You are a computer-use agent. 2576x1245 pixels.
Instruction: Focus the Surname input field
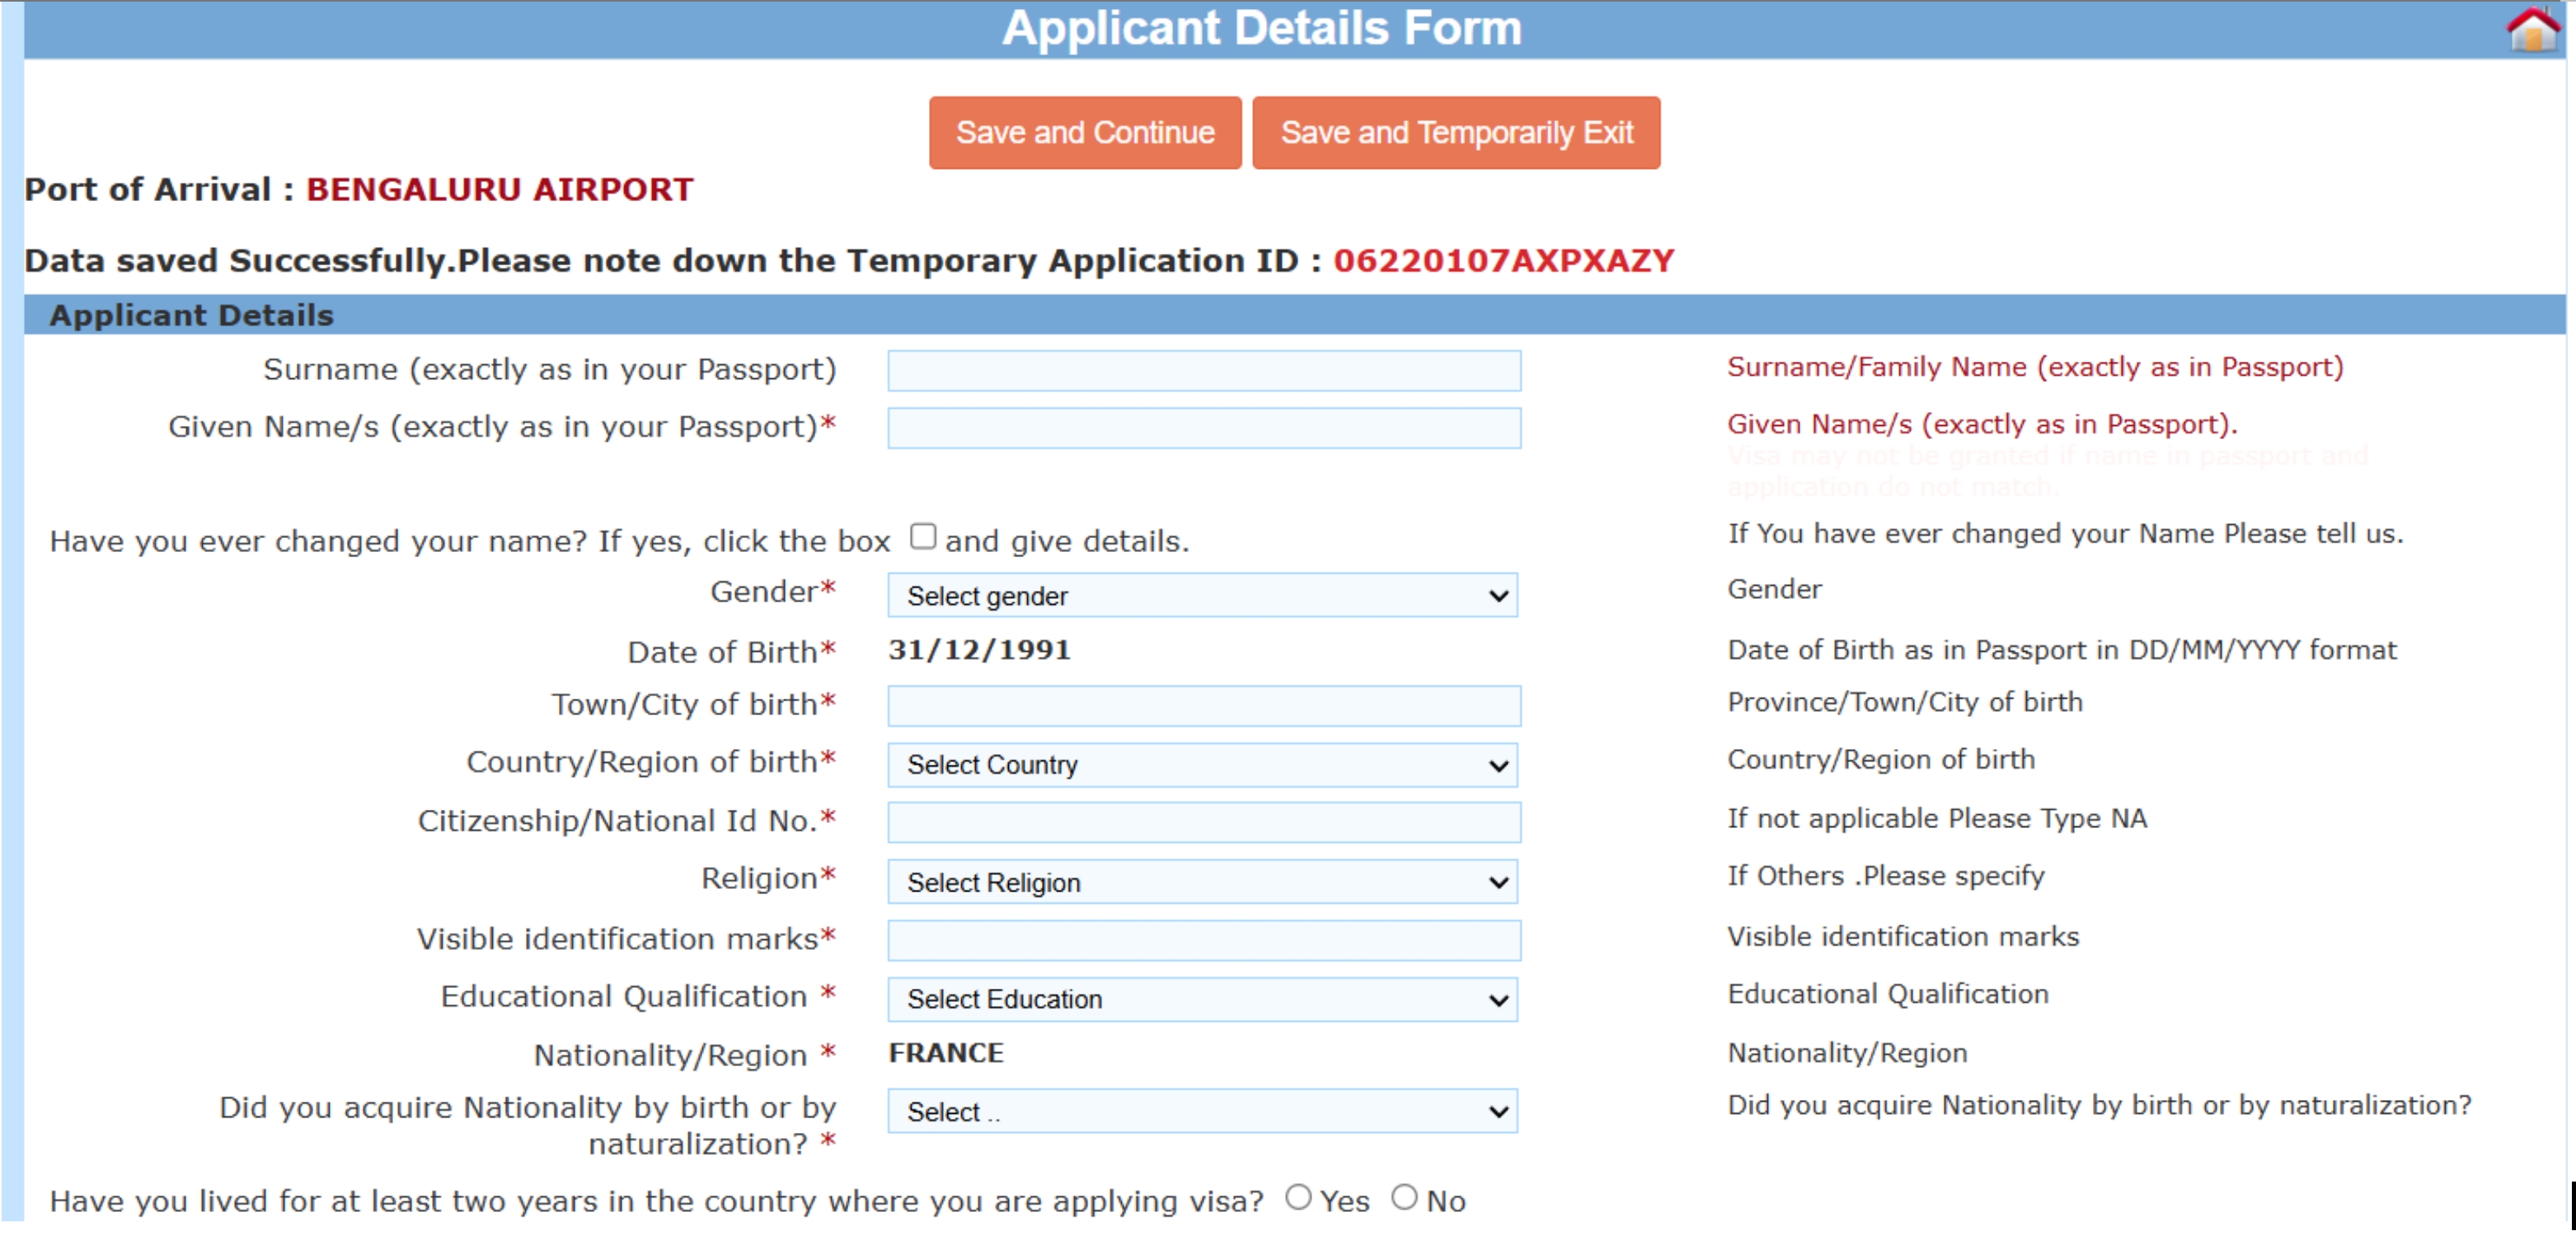click(x=1203, y=371)
